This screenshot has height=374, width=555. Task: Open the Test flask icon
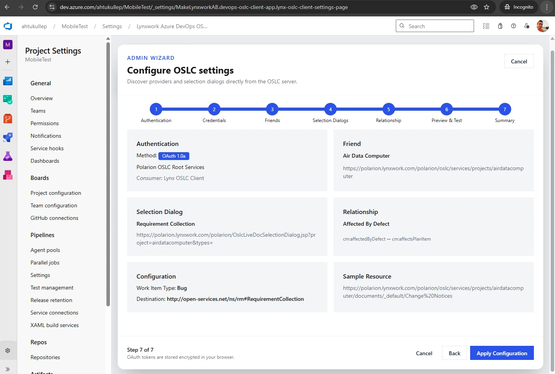click(8, 156)
